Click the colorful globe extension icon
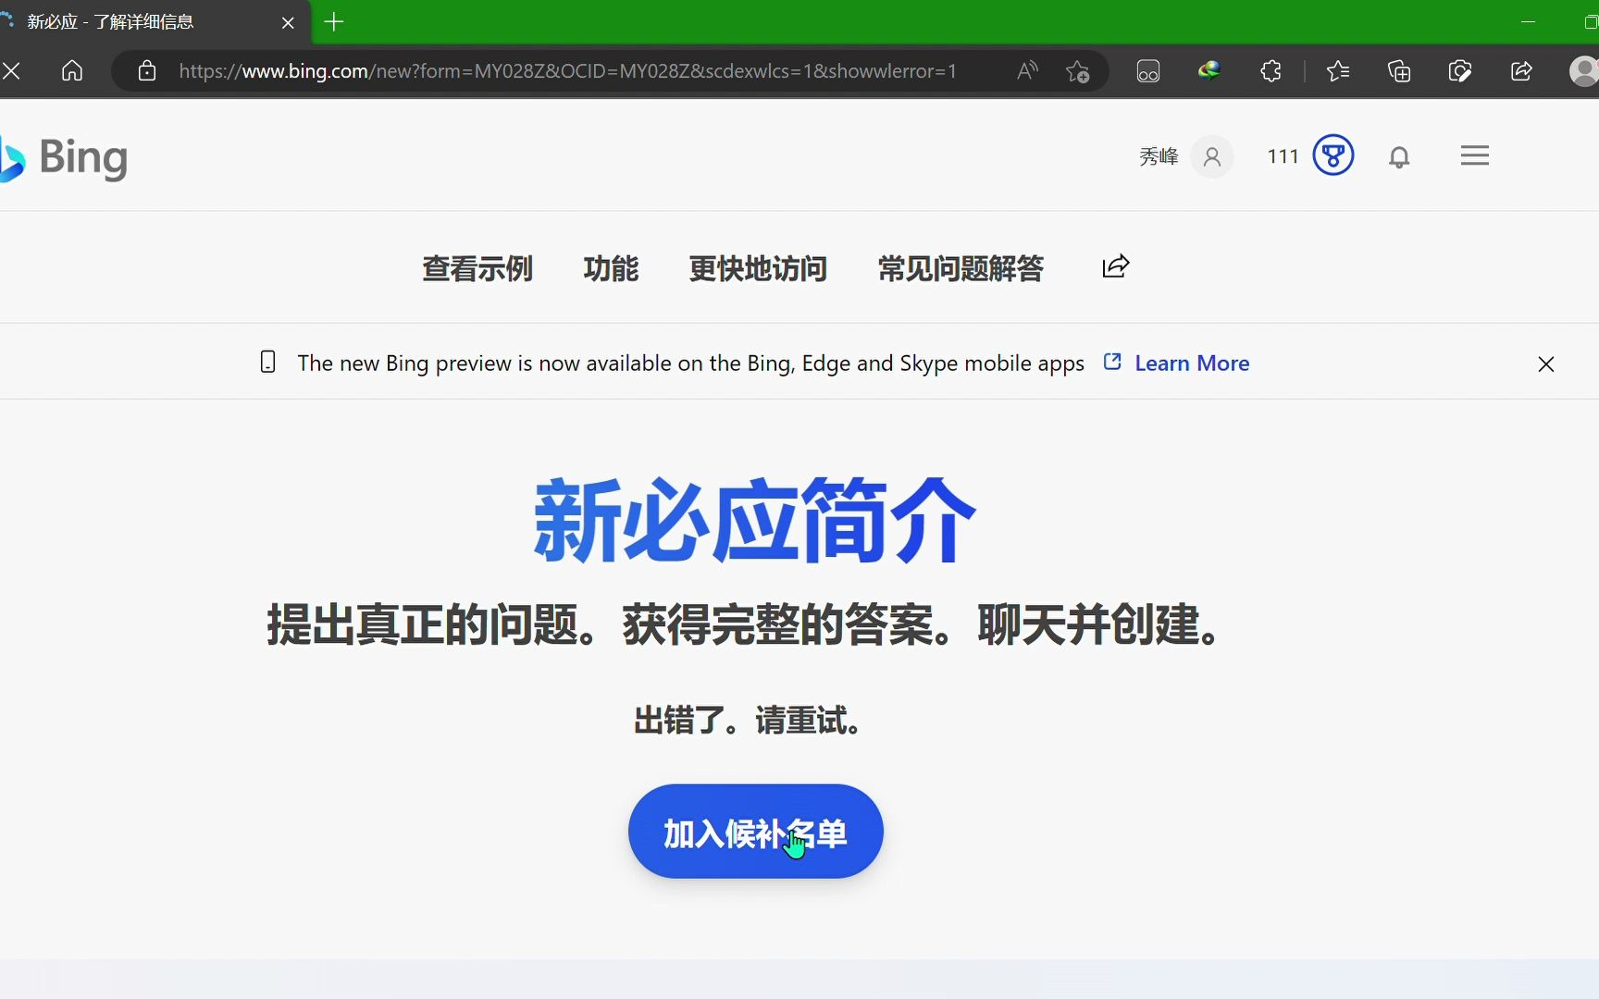Image resolution: width=1599 pixels, height=999 pixels. pos(1209,70)
